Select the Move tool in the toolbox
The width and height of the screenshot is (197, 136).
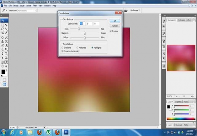6,25
